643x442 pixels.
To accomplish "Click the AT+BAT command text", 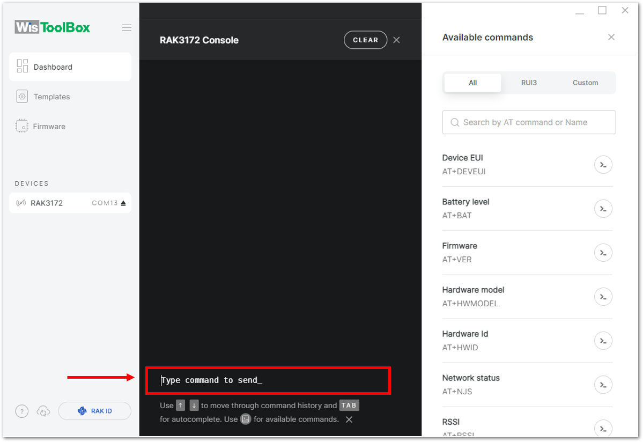I will 457,216.
